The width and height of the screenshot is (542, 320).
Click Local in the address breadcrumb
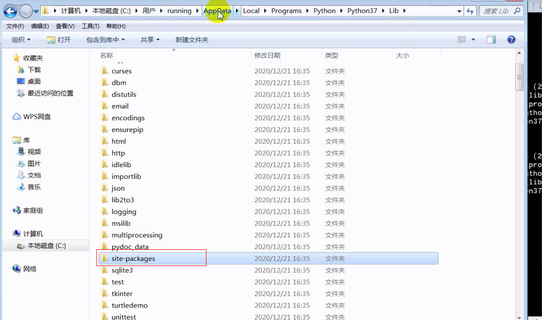pyautogui.click(x=251, y=11)
